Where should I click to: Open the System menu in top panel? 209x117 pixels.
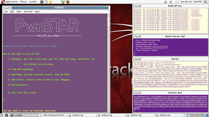[x=33, y=2]
